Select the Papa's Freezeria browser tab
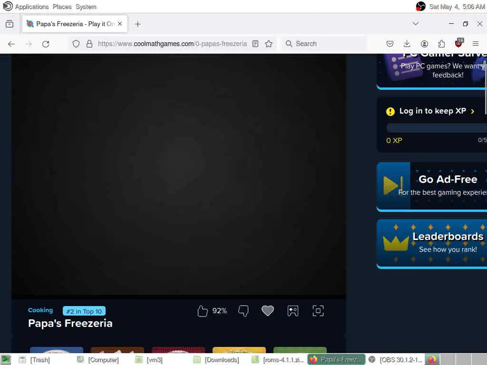487x365 pixels. click(x=75, y=24)
